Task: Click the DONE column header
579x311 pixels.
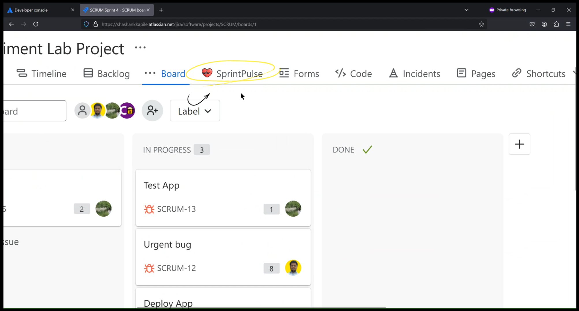Action: click(x=343, y=150)
